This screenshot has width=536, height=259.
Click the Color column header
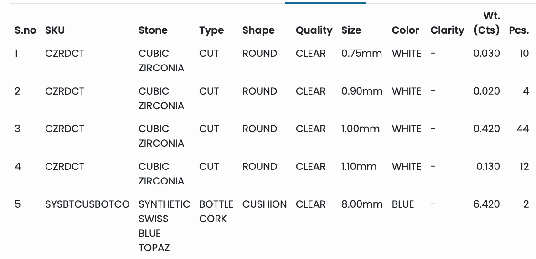405,30
